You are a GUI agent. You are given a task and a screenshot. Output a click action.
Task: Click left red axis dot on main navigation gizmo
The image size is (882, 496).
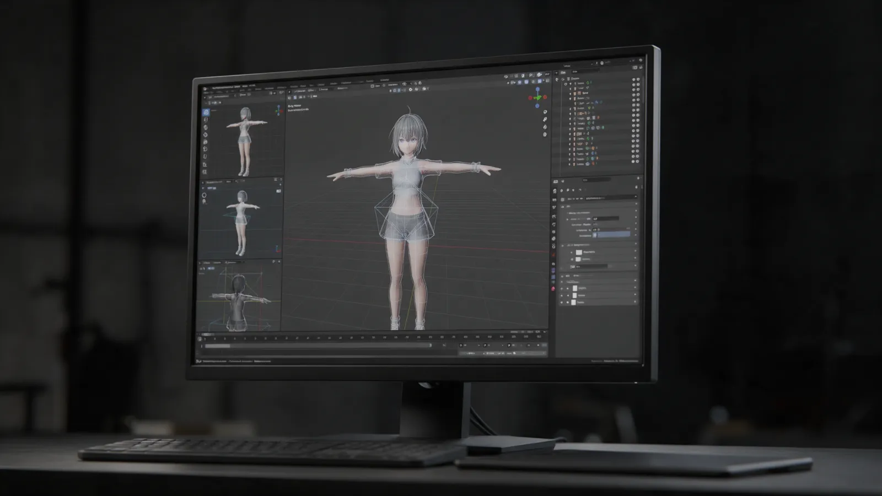[x=530, y=98]
